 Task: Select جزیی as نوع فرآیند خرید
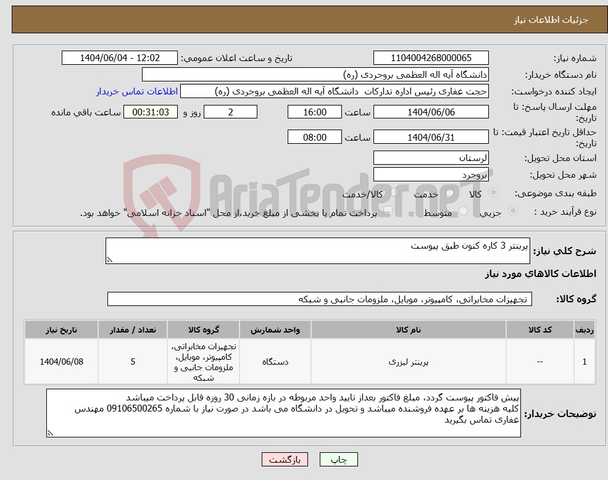[512, 210]
